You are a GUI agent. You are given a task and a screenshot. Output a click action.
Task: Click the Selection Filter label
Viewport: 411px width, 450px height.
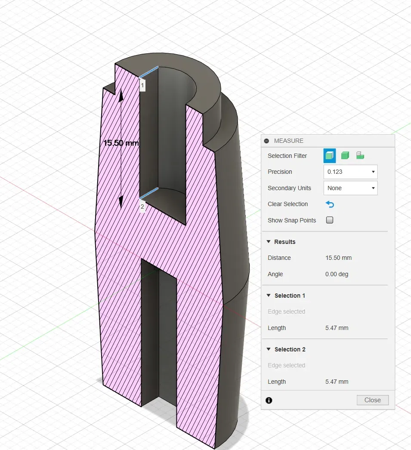pos(287,156)
